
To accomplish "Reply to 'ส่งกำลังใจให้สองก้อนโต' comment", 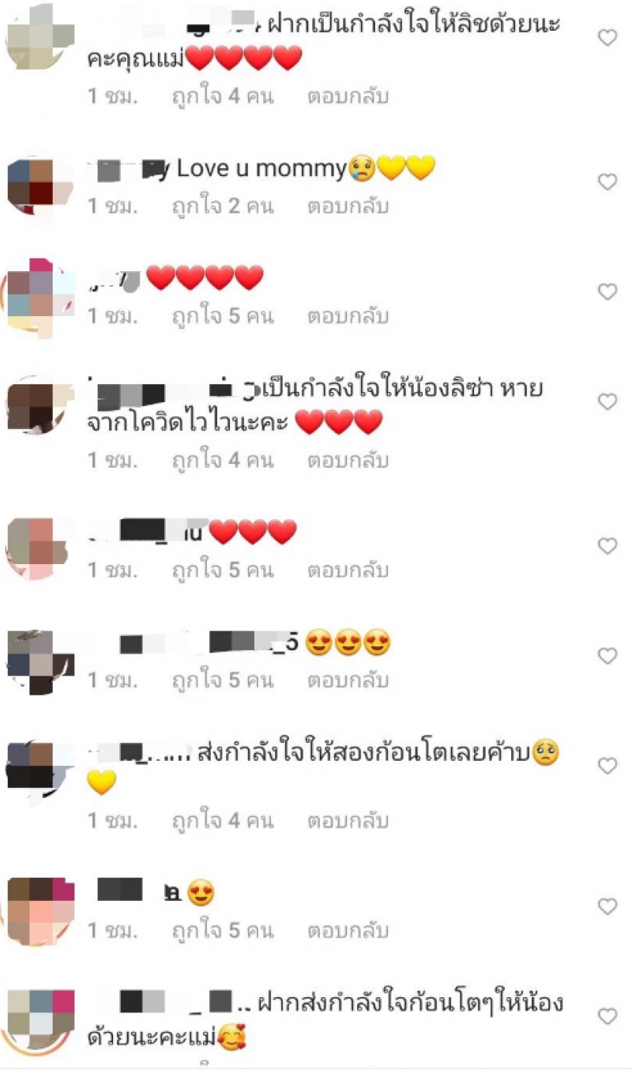I will pos(348,822).
